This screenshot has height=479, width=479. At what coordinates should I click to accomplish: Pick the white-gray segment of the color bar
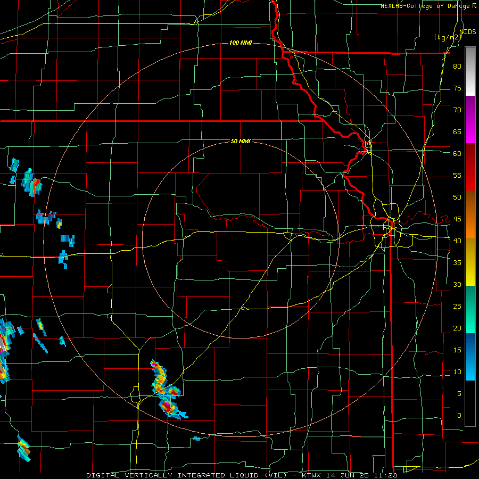[470, 72]
